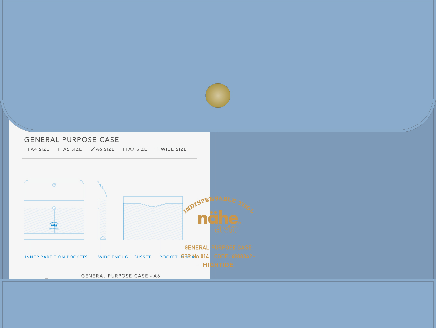Click the small blue nähe logo in diagram
436x328 pixels.
pos(54,225)
